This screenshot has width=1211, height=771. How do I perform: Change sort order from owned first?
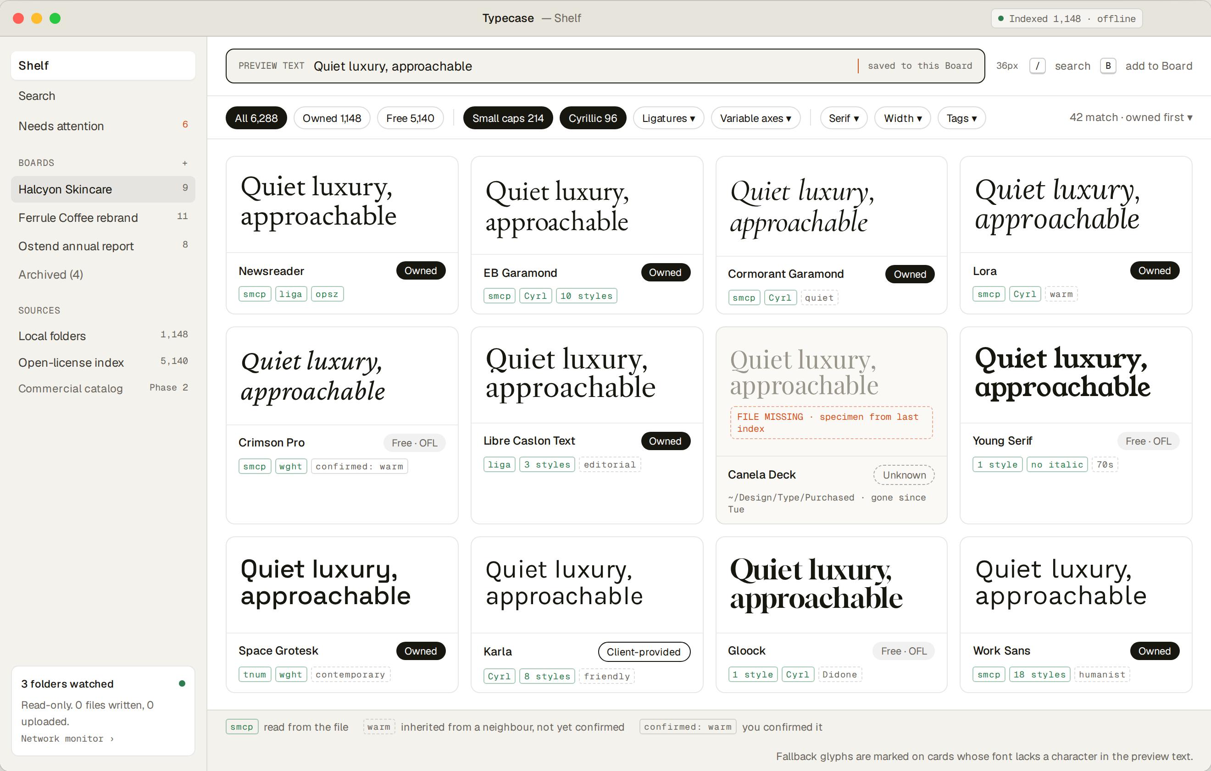coord(1131,117)
